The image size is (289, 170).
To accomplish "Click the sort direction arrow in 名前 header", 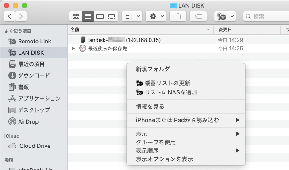I will click(208, 30).
